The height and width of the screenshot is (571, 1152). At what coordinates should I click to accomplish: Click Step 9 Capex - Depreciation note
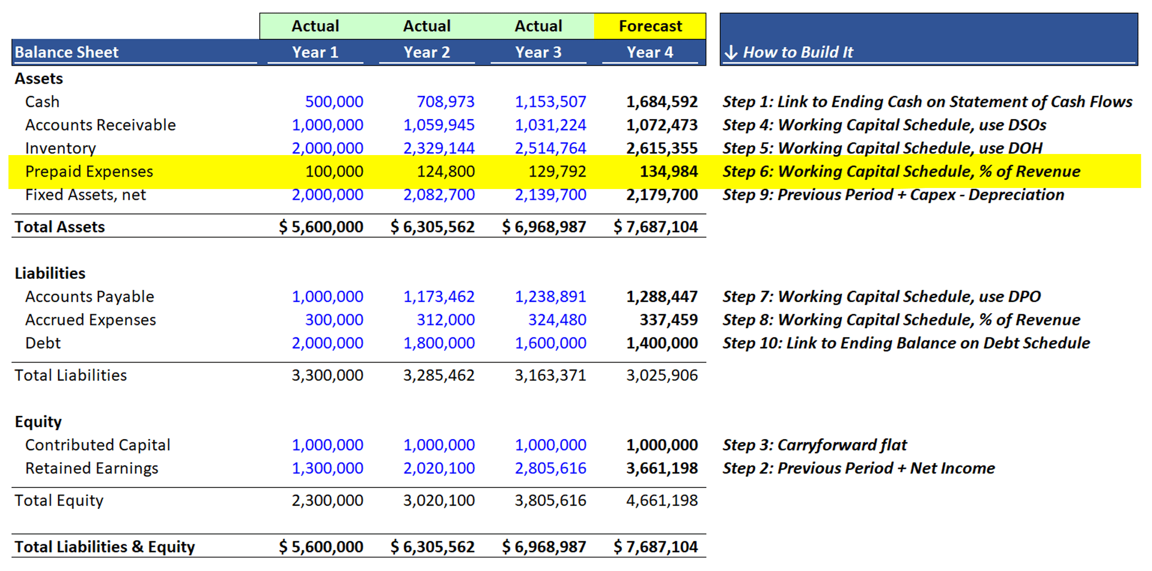tap(893, 195)
